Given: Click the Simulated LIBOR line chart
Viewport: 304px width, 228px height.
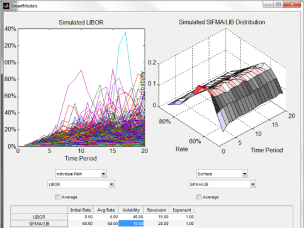Looking at the screenshot, I should [x=81, y=88].
